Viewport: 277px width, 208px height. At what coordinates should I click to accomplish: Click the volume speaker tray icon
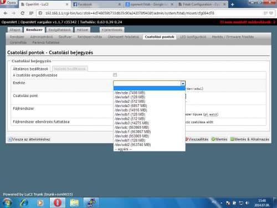point(247,203)
